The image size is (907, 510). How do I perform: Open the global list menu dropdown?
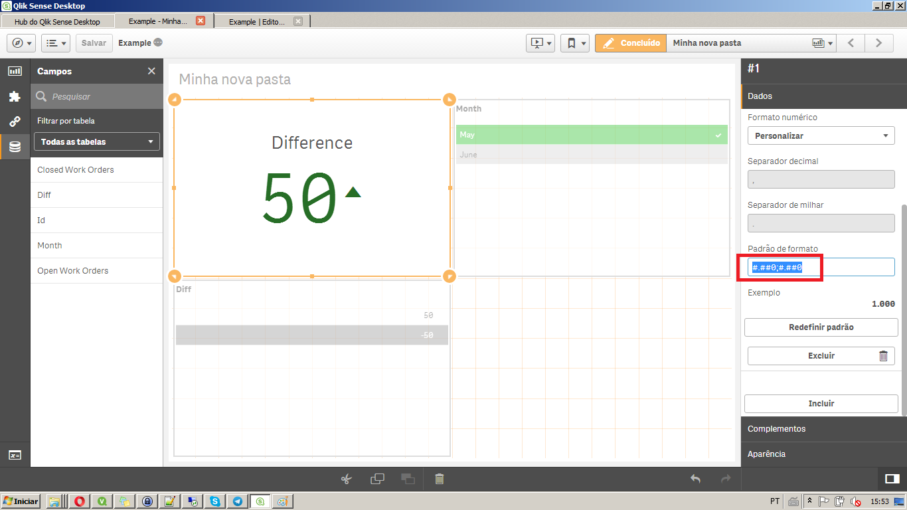tap(56, 43)
